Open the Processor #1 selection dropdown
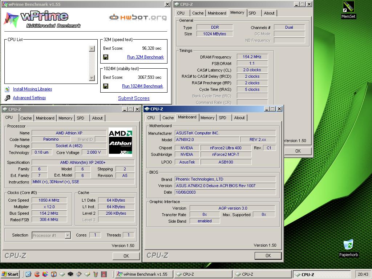 coord(68,235)
